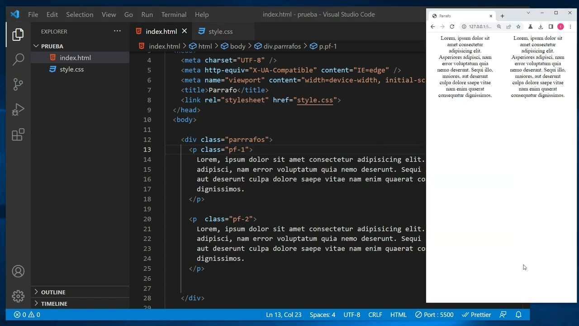The height and width of the screenshot is (326, 579).
Task: Open a new tab in Chrome
Action: point(502,16)
